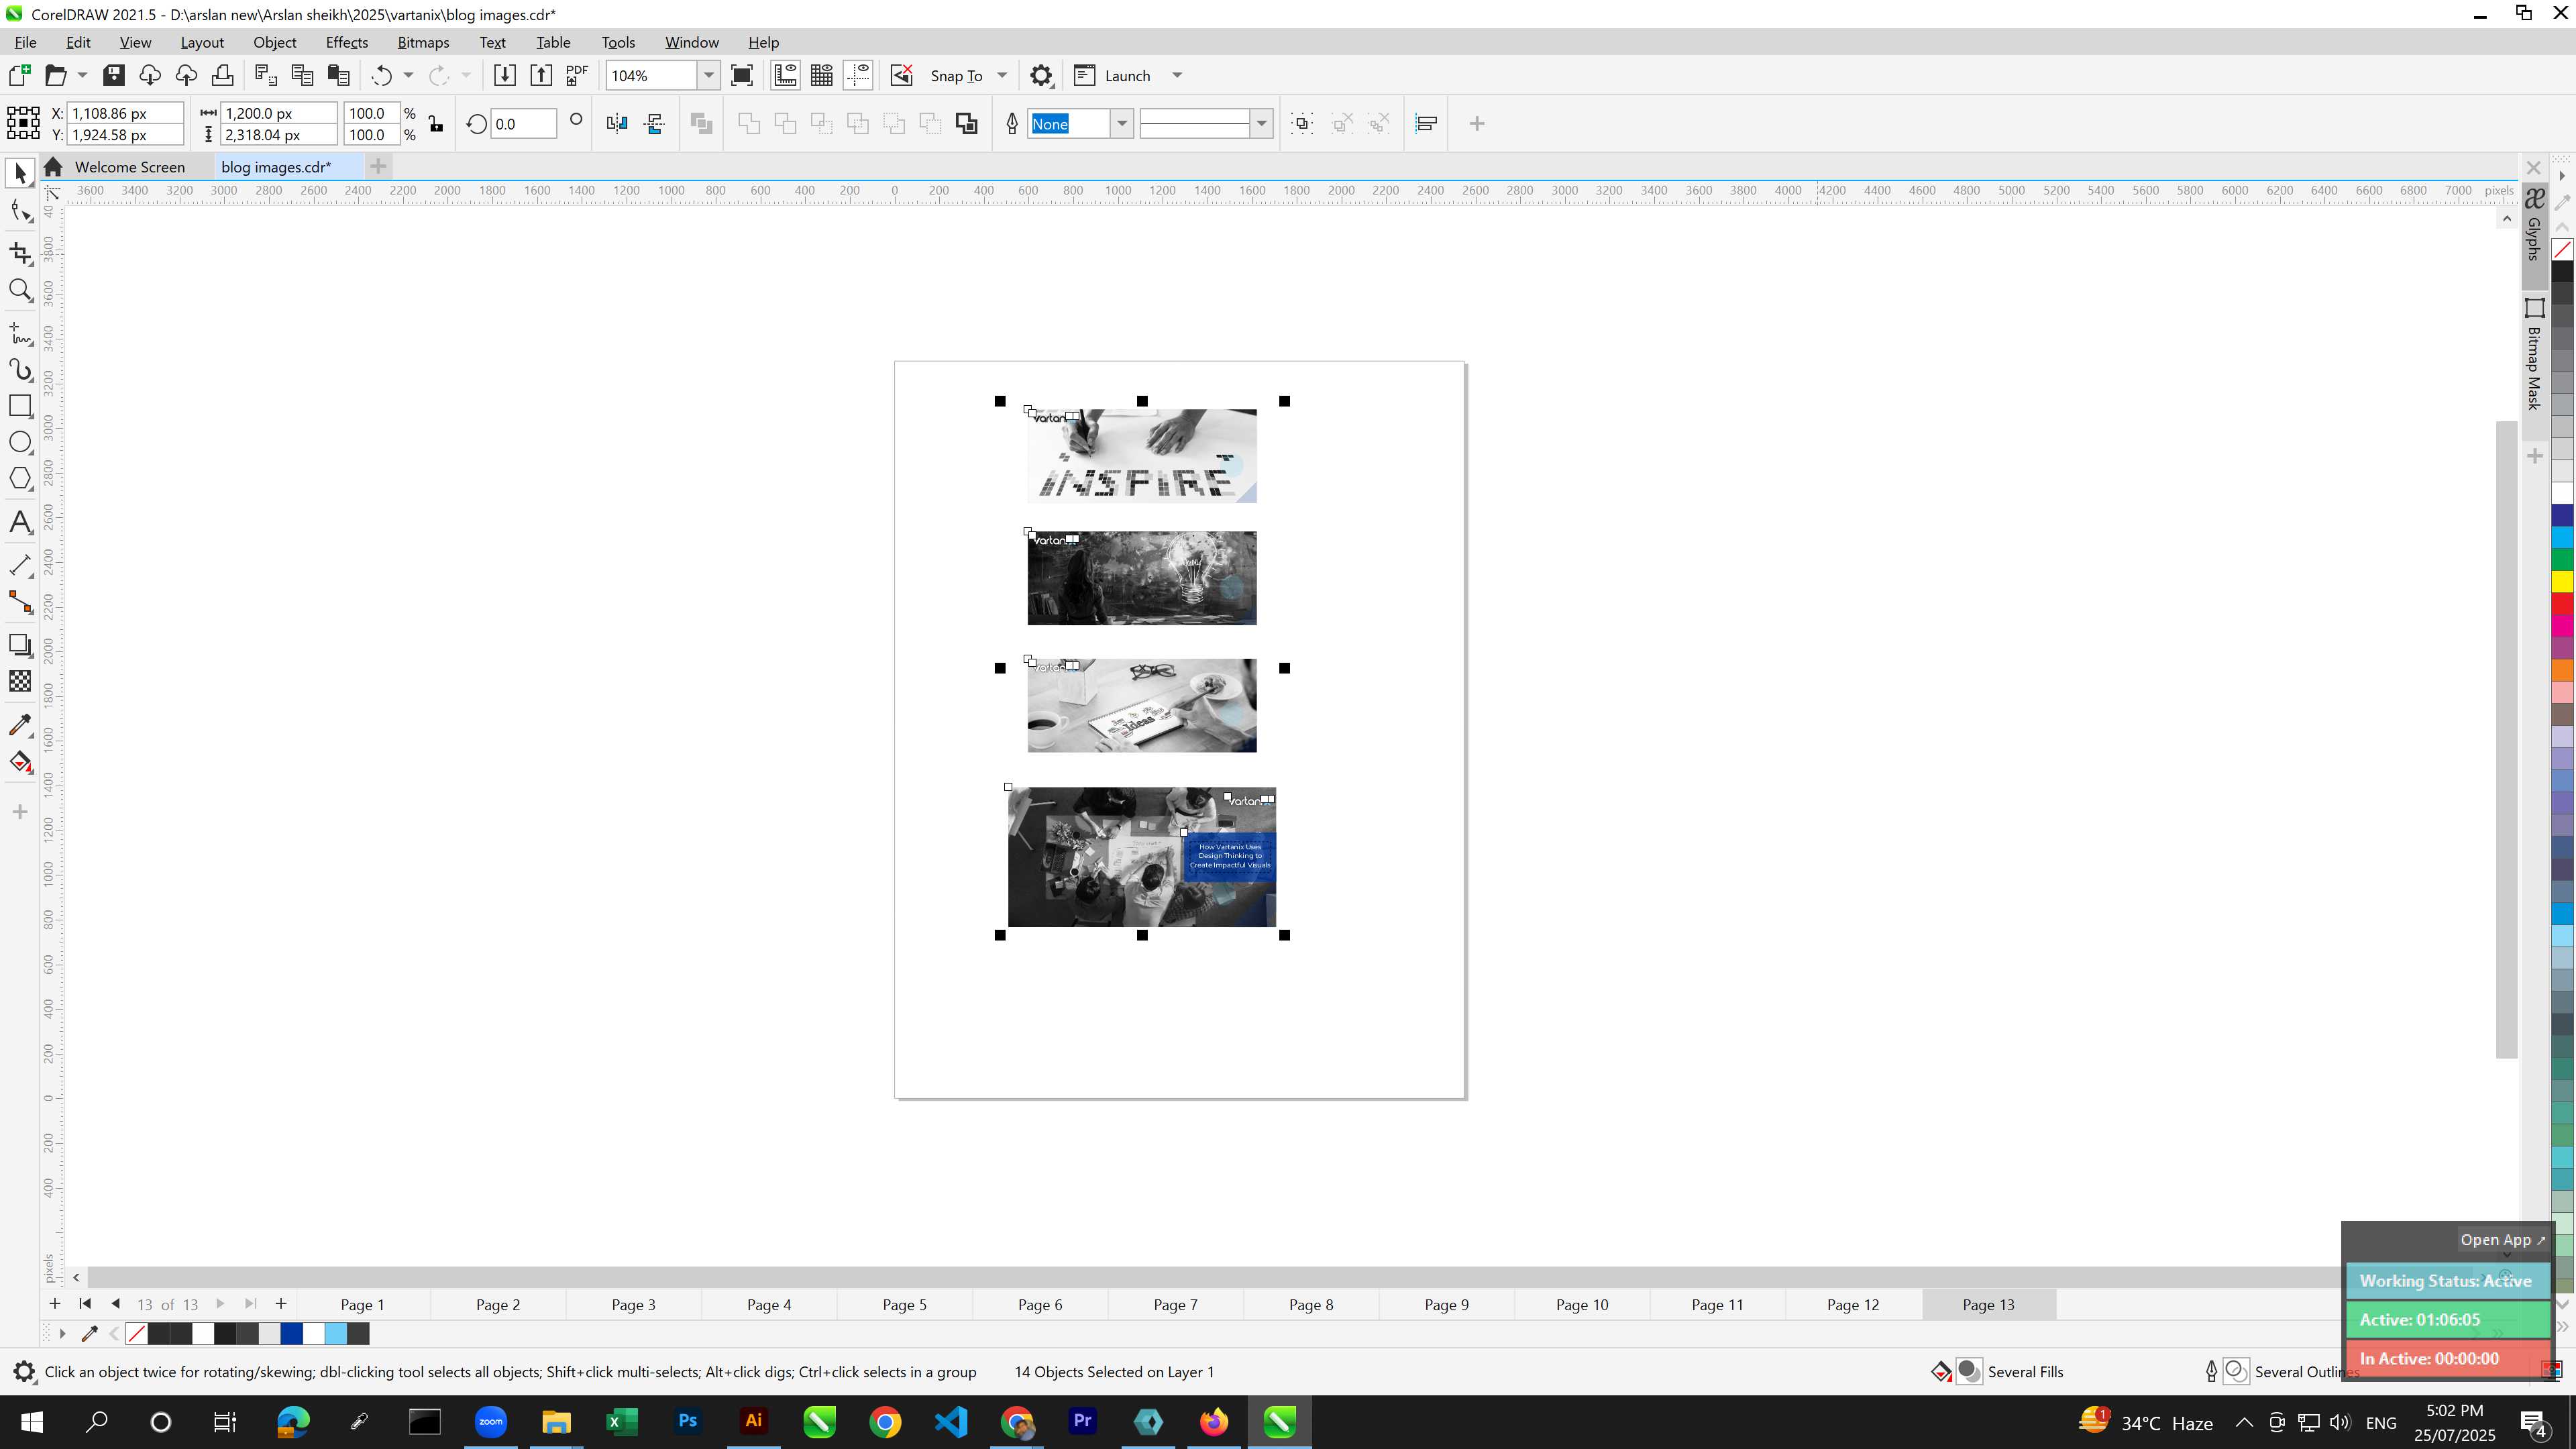2576x1449 pixels.
Task: Select the Rectangle tool
Action: click(x=20, y=406)
